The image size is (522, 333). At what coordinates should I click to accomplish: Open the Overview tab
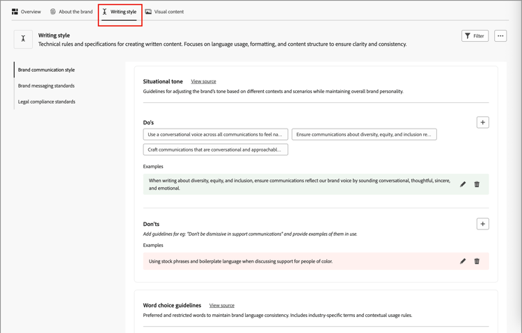26,12
